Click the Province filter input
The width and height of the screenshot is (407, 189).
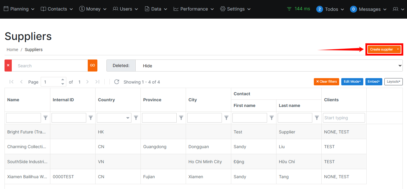(159, 118)
